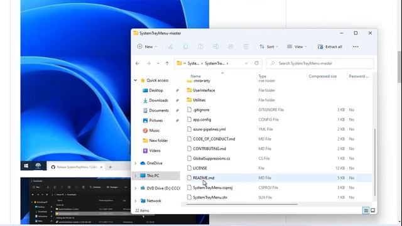Refresh the folder view
Image resolution: width=402 pixels, height=226 pixels.
(x=256, y=63)
